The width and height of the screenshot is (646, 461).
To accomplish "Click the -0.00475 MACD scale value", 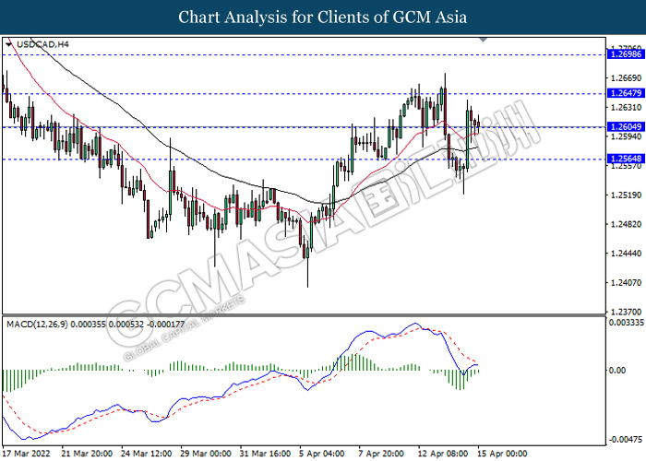I will click(x=627, y=439).
